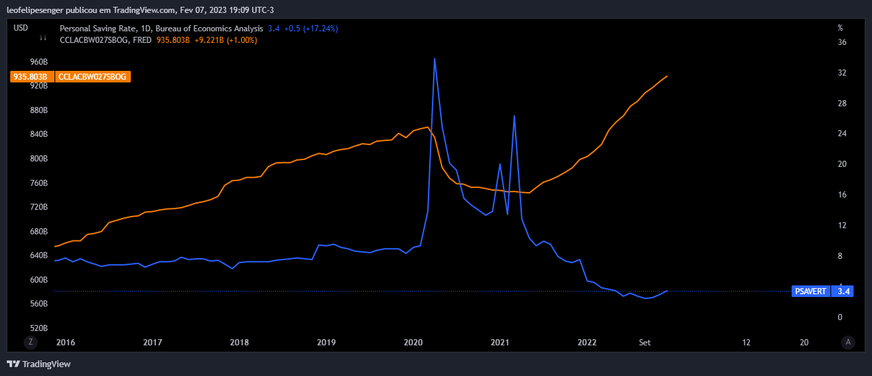Click the 2019 label on the time axis
The height and width of the screenshot is (376, 872).
(x=326, y=343)
